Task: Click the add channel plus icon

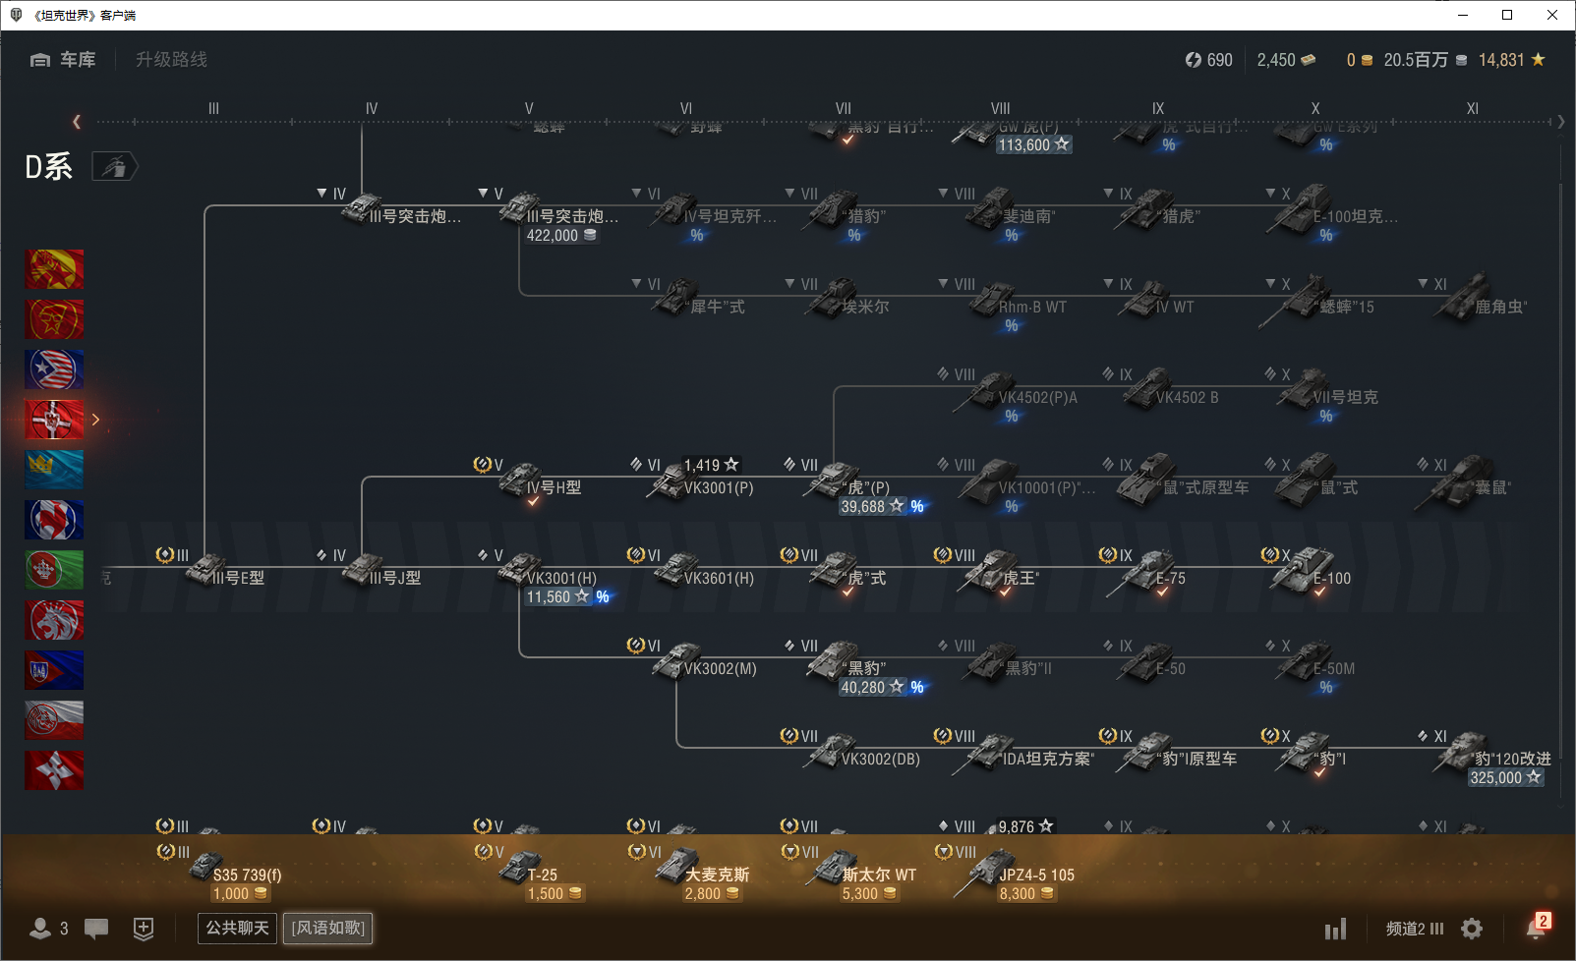Action: 144,929
